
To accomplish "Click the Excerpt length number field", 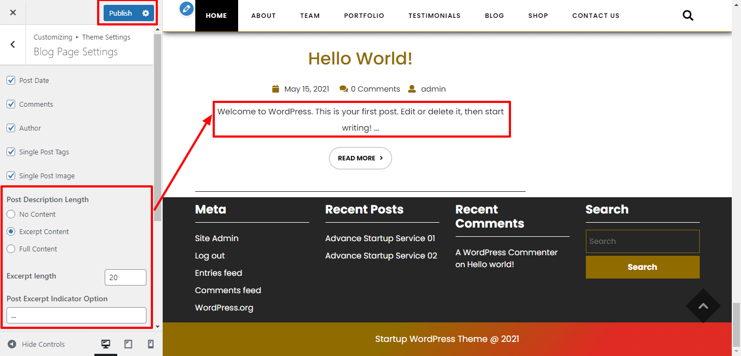I will coord(125,277).
